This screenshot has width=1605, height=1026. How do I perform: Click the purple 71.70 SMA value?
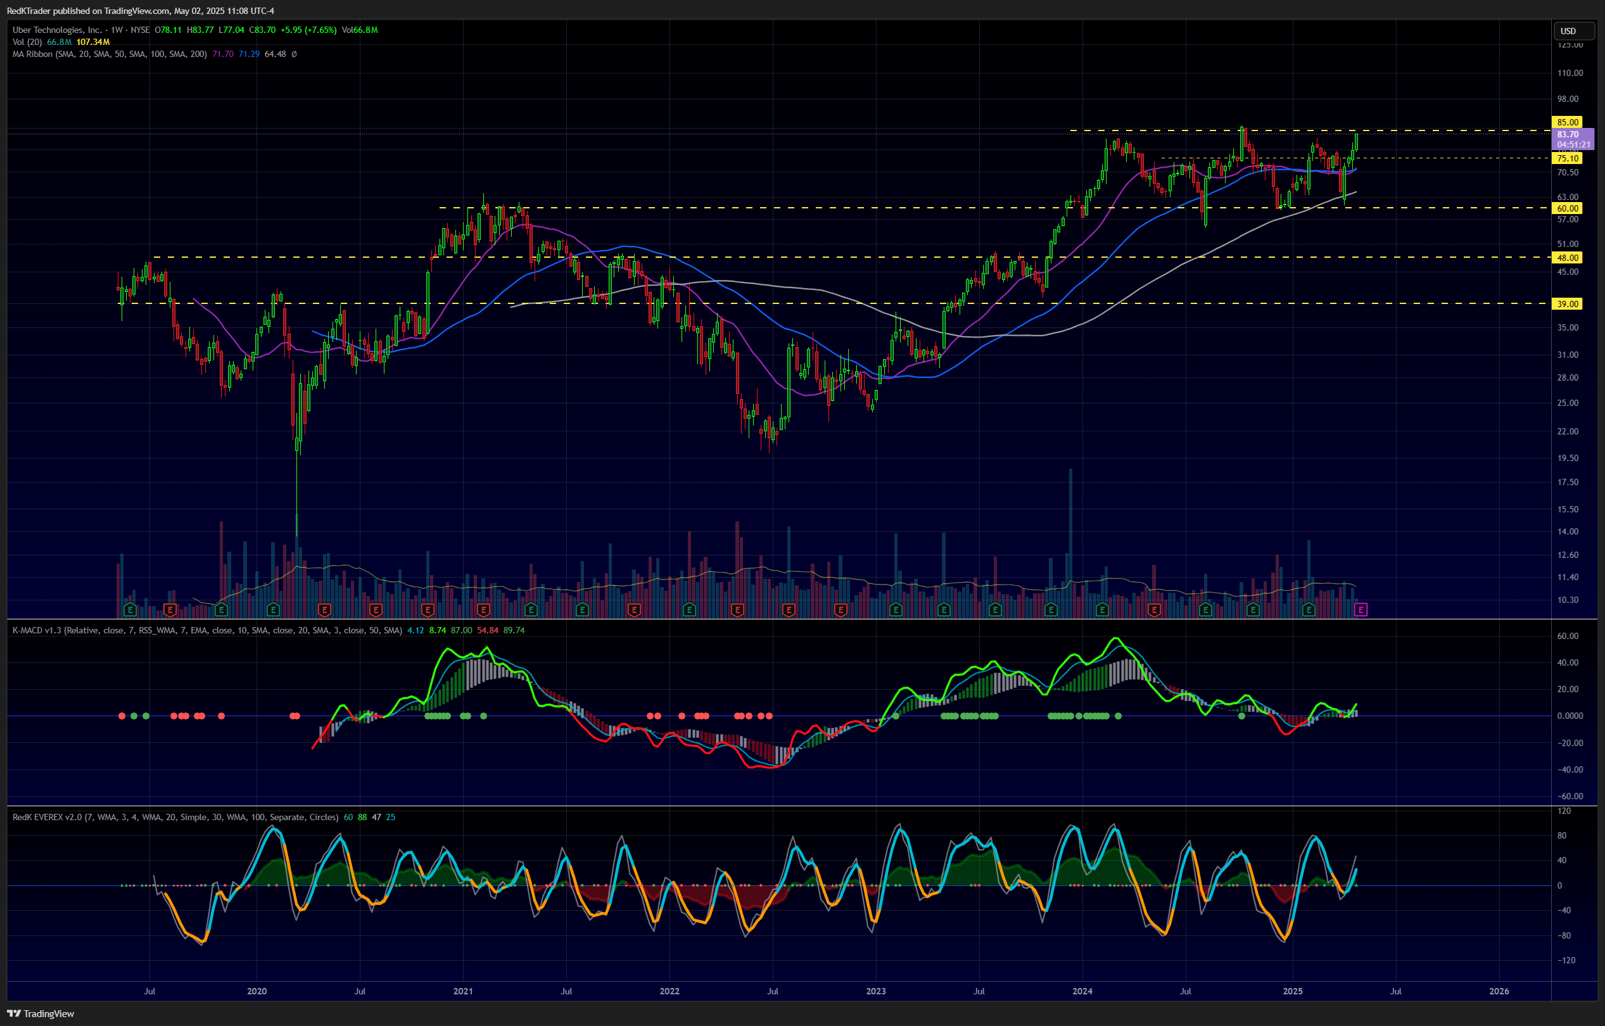[x=222, y=54]
